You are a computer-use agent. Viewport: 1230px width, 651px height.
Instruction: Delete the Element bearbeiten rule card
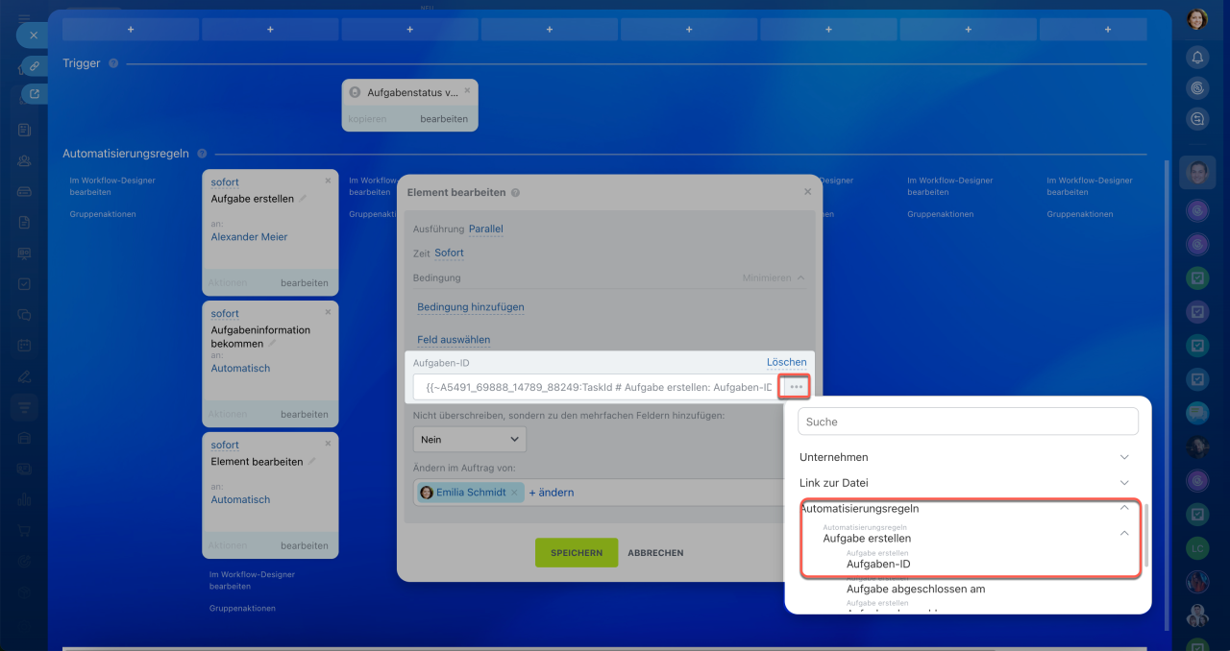click(x=328, y=444)
